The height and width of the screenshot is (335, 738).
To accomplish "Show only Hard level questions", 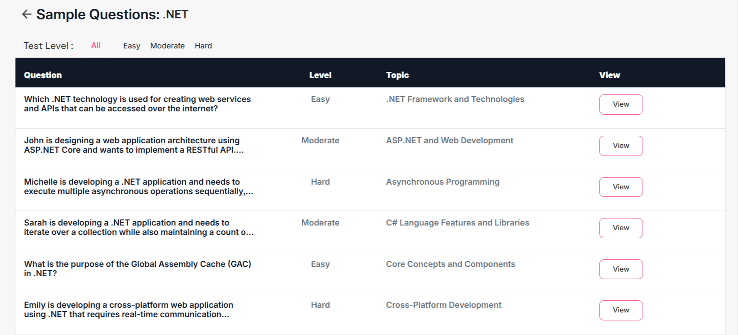I will click(x=203, y=46).
